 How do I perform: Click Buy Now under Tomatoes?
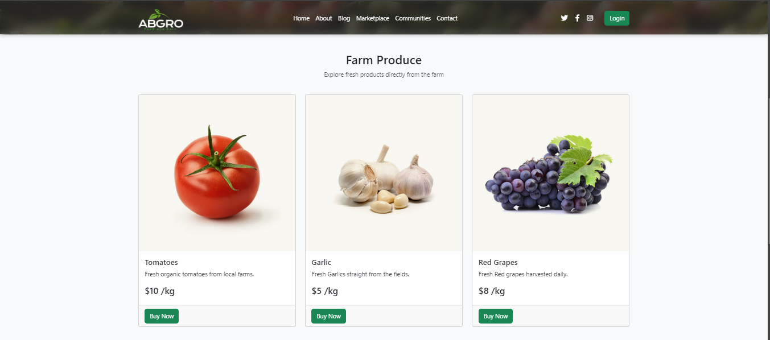(x=162, y=316)
